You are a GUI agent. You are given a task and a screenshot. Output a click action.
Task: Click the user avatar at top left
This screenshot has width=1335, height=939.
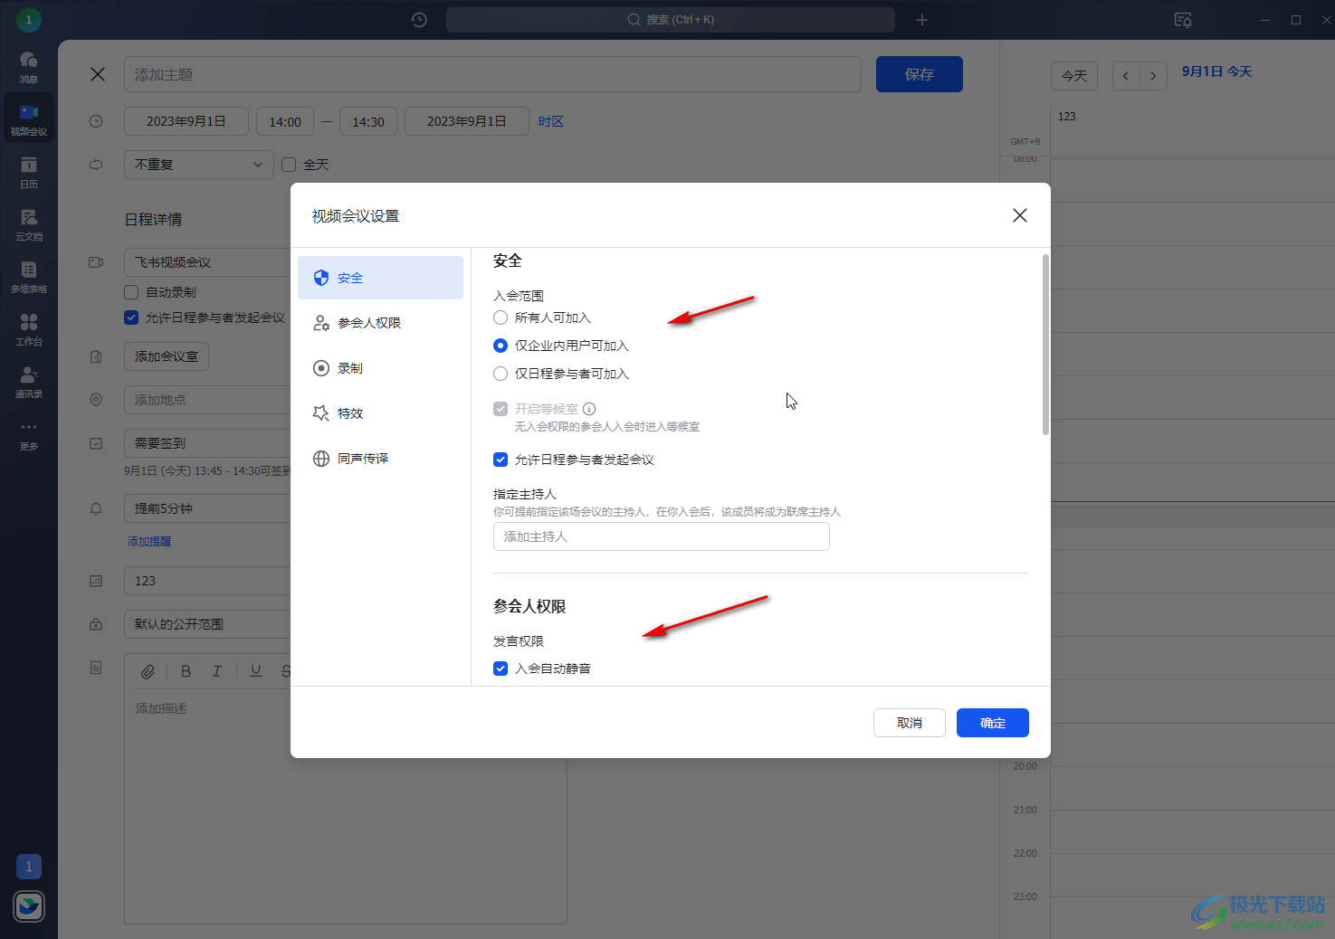(28, 19)
